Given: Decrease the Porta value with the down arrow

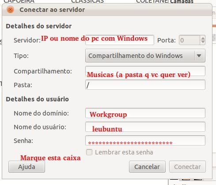Looking at the screenshot, I should tap(203, 42).
